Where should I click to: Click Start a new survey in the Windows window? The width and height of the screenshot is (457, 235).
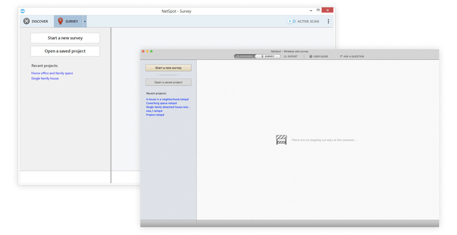pyautogui.click(x=65, y=38)
